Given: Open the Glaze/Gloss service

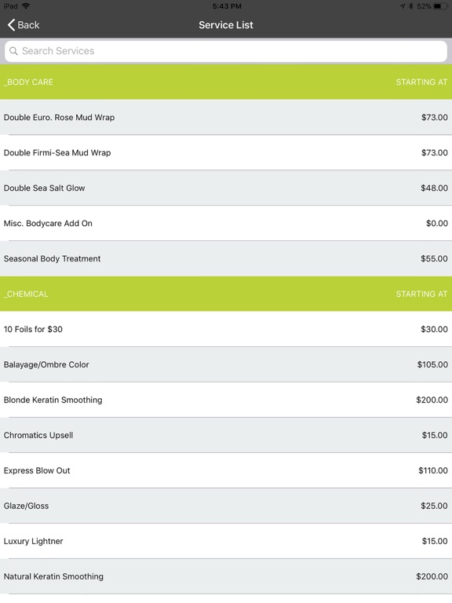Looking at the screenshot, I should point(226,506).
